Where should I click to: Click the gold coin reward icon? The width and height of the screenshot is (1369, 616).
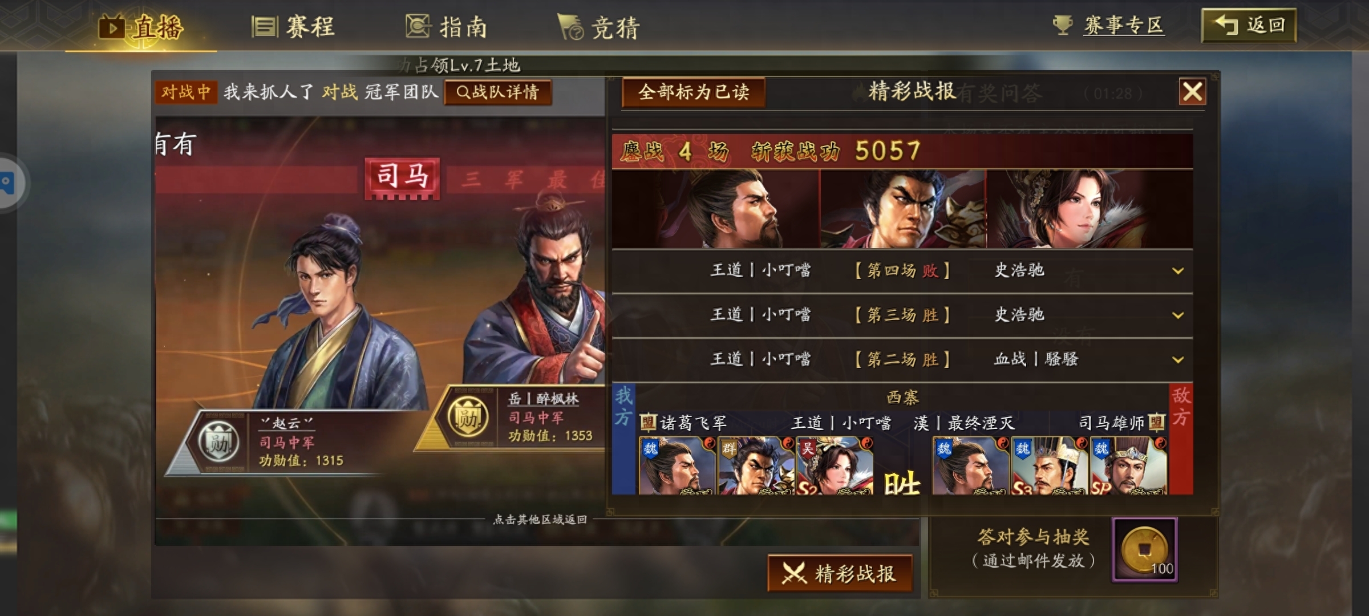click(x=1145, y=550)
